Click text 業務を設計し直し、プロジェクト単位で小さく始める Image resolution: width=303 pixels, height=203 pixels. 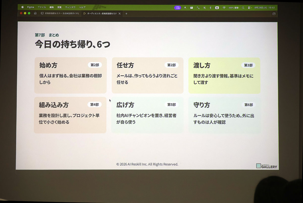pyautogui.click(x=69, y=119)
